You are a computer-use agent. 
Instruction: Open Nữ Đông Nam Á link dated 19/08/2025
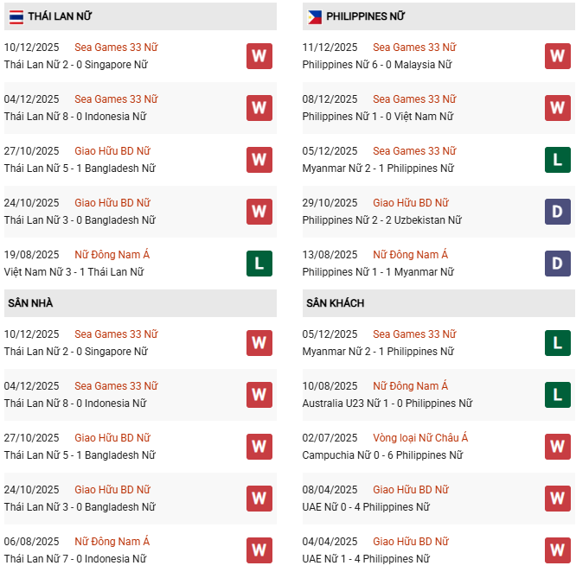coord(112,255)
